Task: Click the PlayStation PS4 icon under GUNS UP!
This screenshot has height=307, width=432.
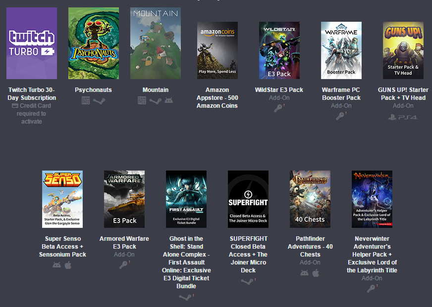Action: 403,118
